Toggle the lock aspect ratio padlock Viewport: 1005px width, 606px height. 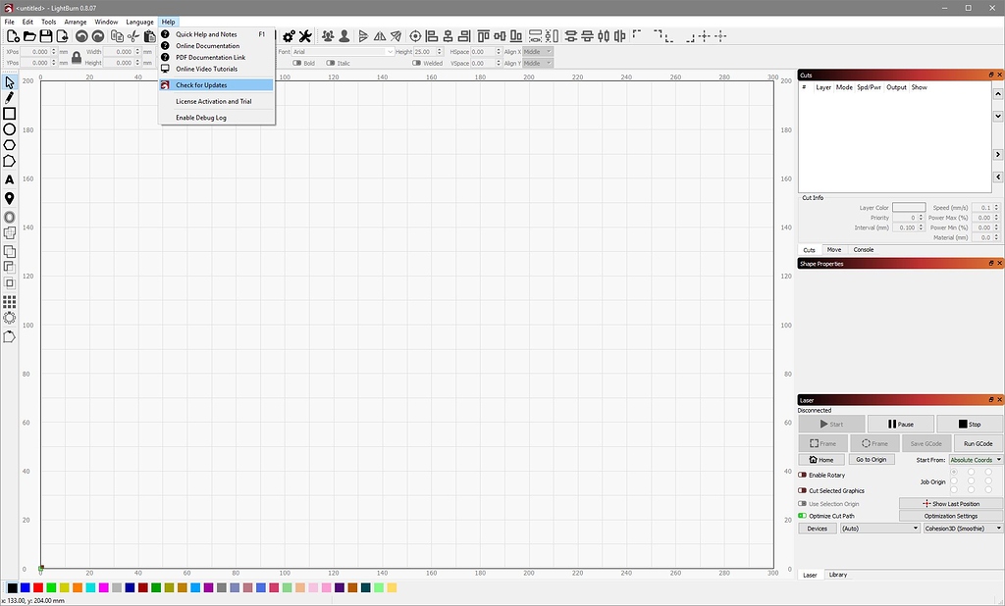click(77, 58)
